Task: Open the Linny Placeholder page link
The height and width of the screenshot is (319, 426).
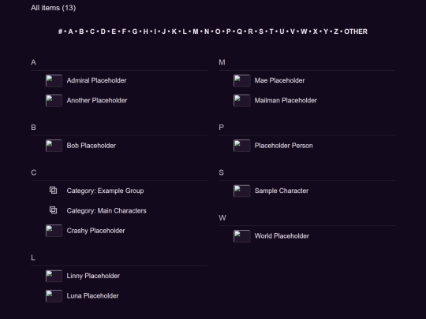Action: 93,276
